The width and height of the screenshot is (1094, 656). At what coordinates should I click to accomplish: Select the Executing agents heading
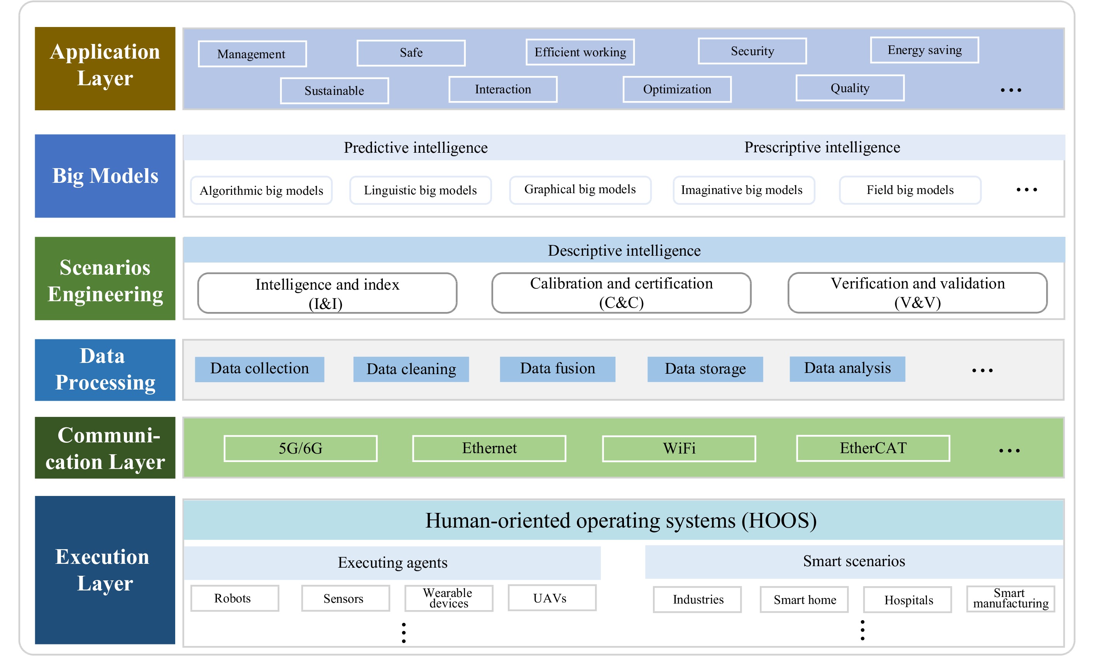pyautogui.click(x=392, y=563)
